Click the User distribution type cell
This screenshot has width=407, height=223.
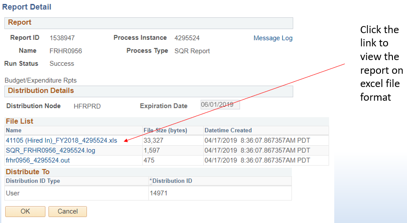[x=13, y=193]
